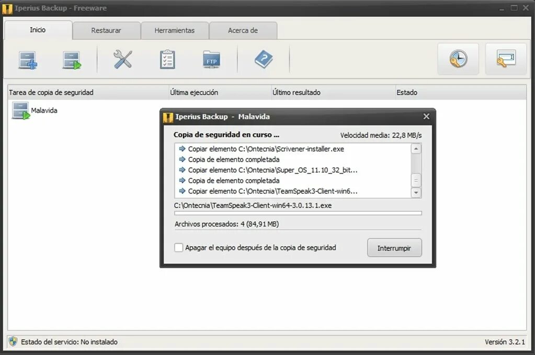Image resolution: width=535 pixels, height=355 pixels.
Task: Click the service status shield icon
Action: point(13,341)
